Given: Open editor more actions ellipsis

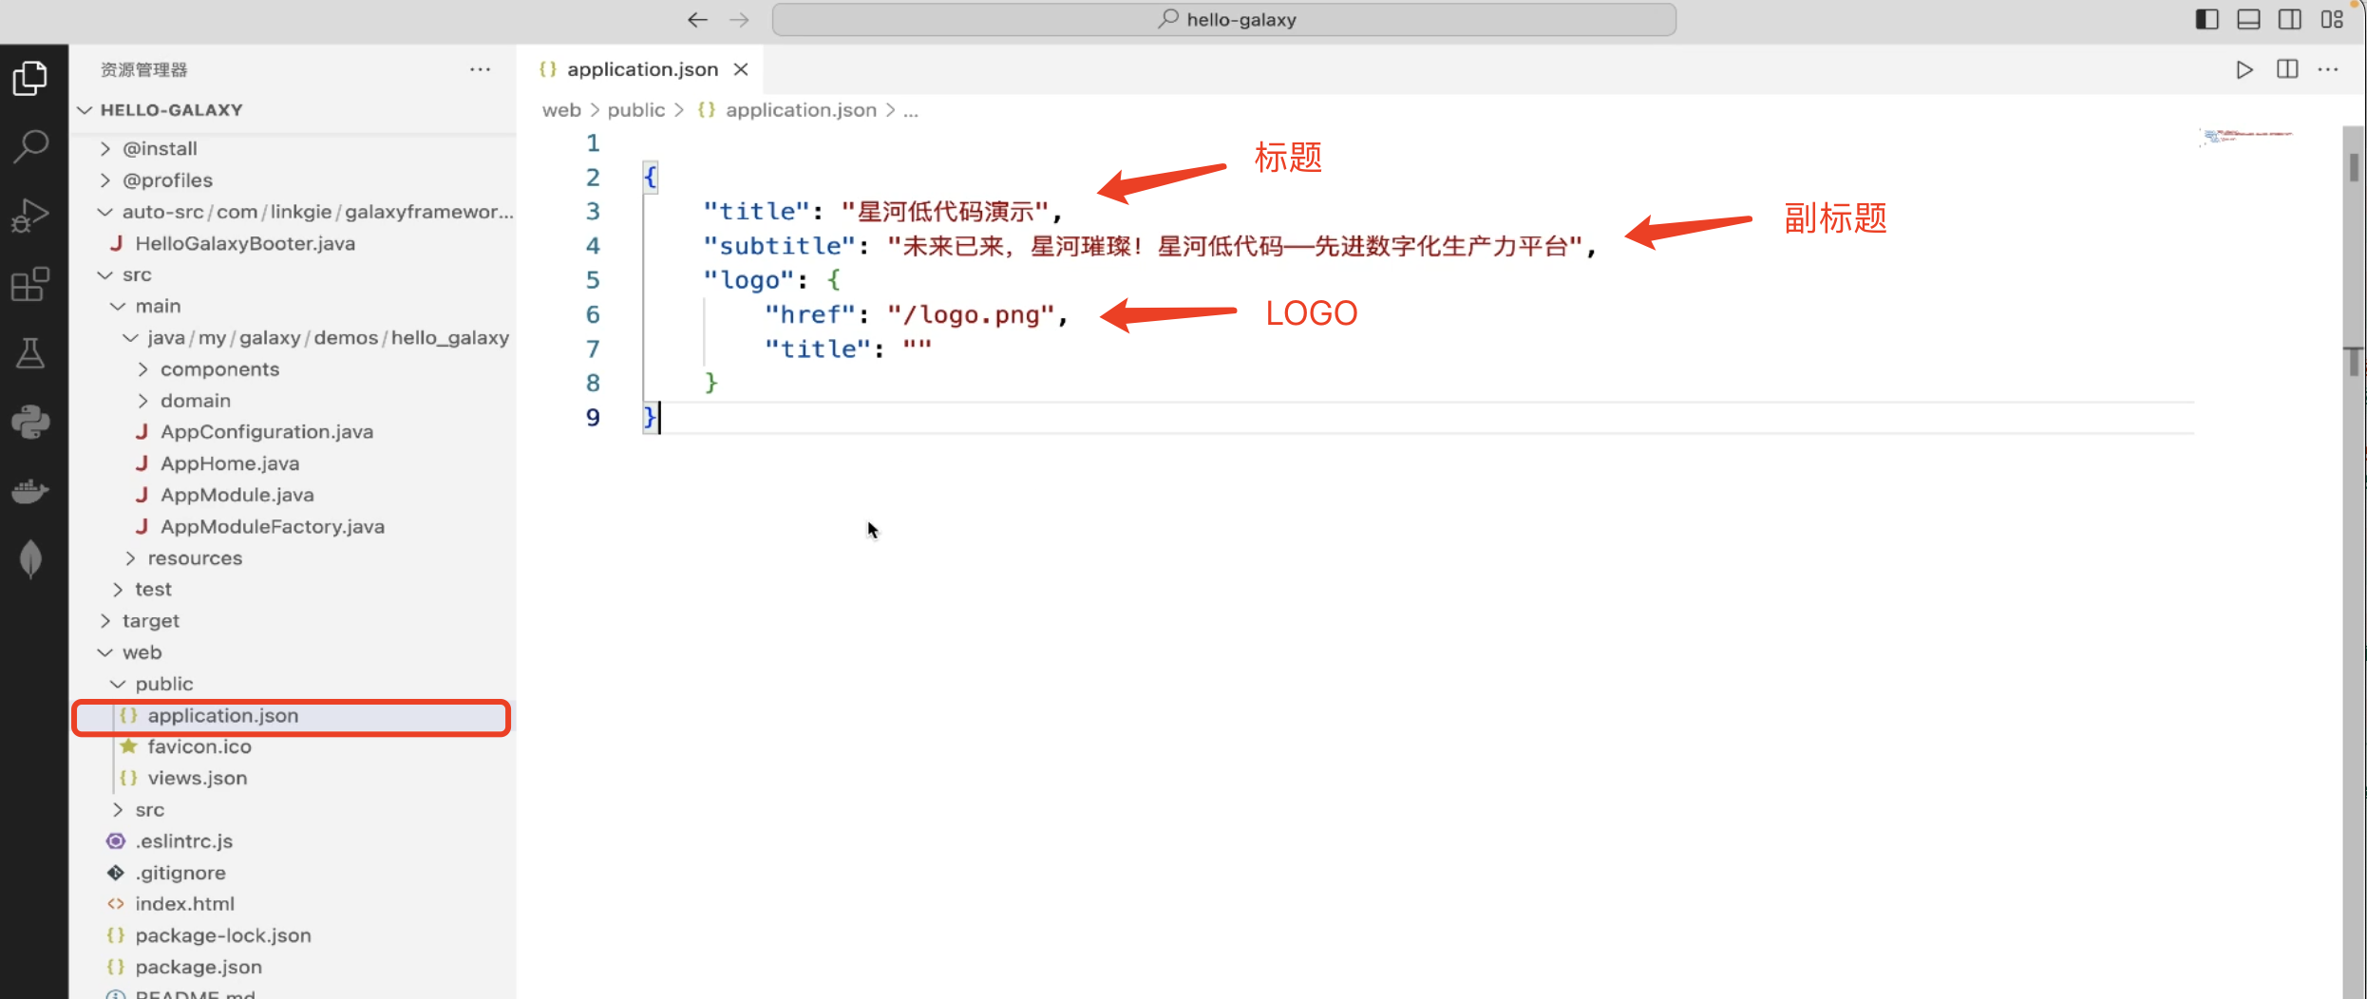Looking at the screenshot, I should tap(2328, 69).
